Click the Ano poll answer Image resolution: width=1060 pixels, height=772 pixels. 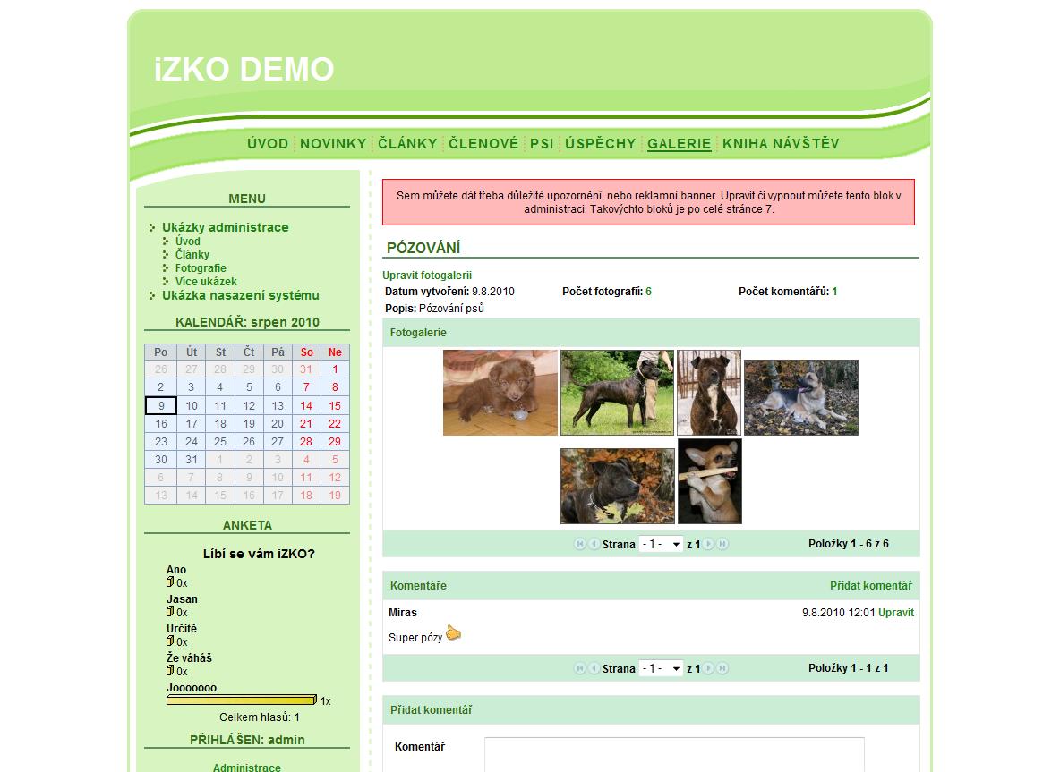point(176,569)
